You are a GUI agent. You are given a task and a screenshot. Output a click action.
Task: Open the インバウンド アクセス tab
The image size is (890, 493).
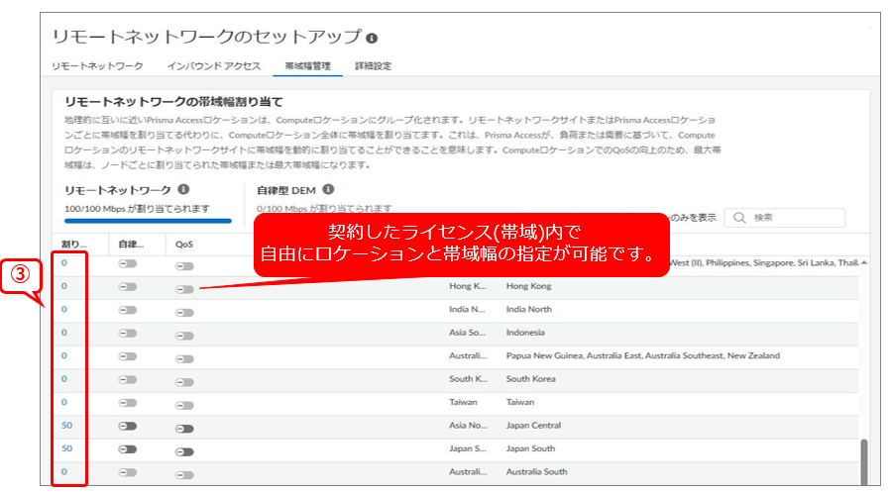[214, 66]
